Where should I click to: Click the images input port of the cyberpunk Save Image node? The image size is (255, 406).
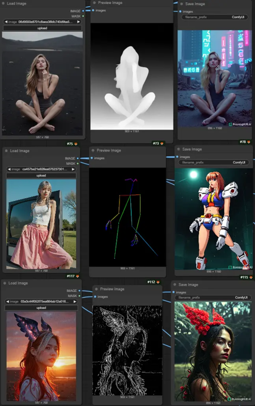pos(180,11)
